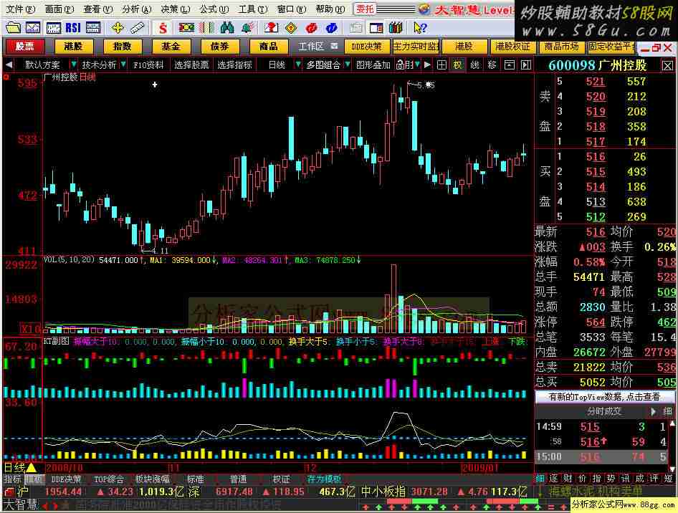Viewport: 678px width, 513px height.
Task: Click the red S icon in toolbar
Action: 163,29
